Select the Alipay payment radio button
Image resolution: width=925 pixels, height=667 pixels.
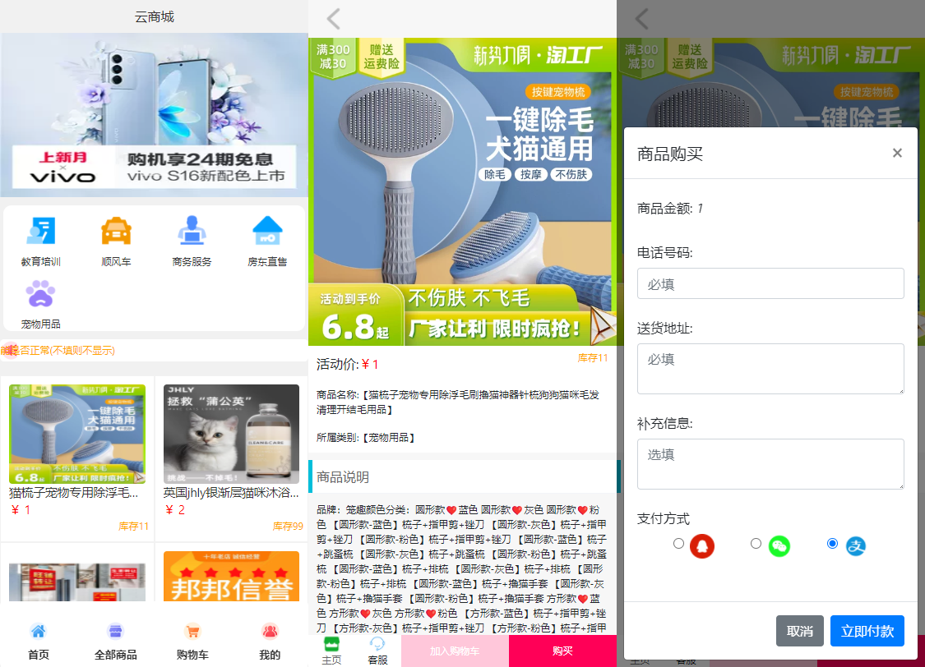(832, 543)
